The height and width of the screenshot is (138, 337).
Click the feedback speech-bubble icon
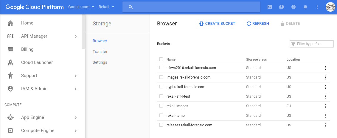(282, 7)
